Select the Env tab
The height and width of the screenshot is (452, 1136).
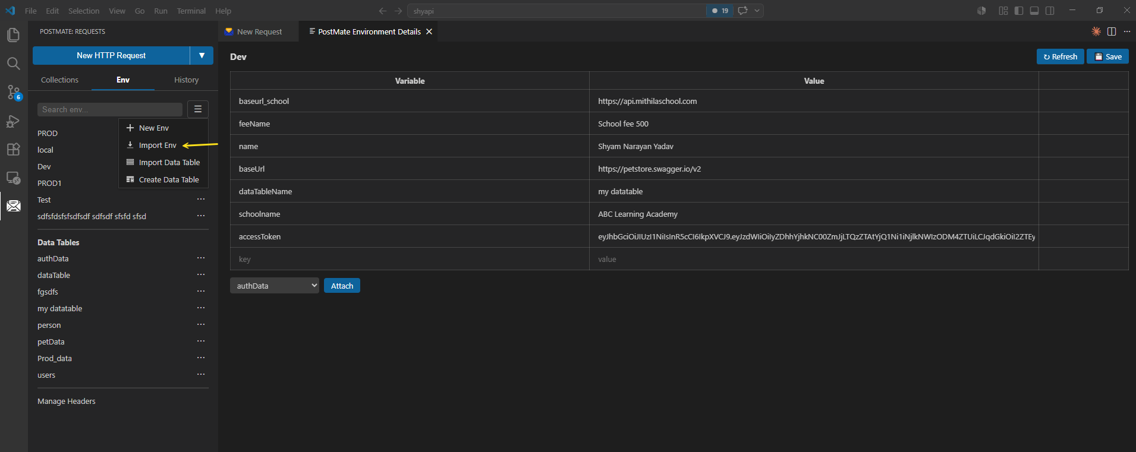coord(123,80)
